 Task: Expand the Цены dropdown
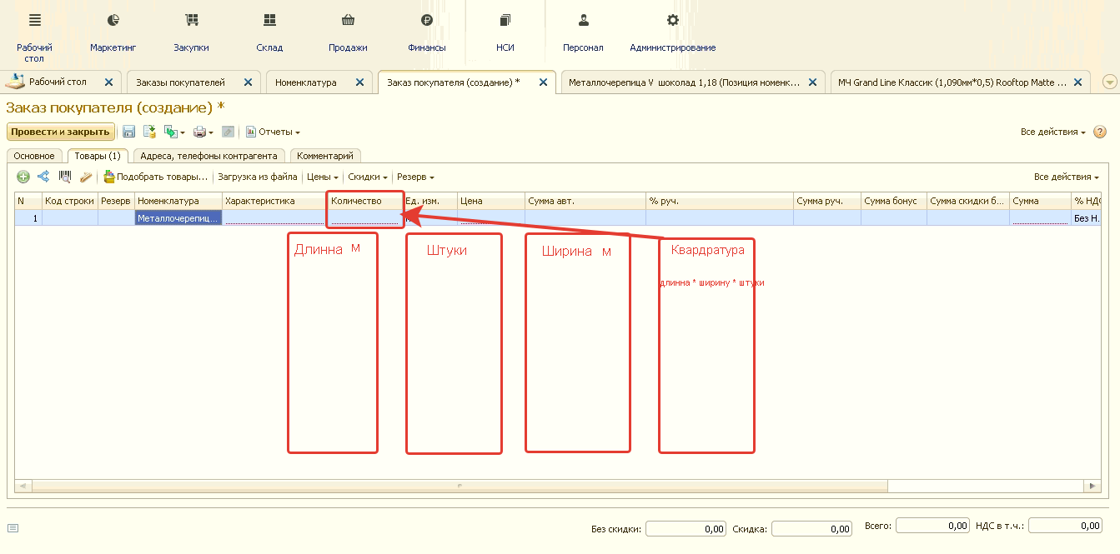click(323, 177)
